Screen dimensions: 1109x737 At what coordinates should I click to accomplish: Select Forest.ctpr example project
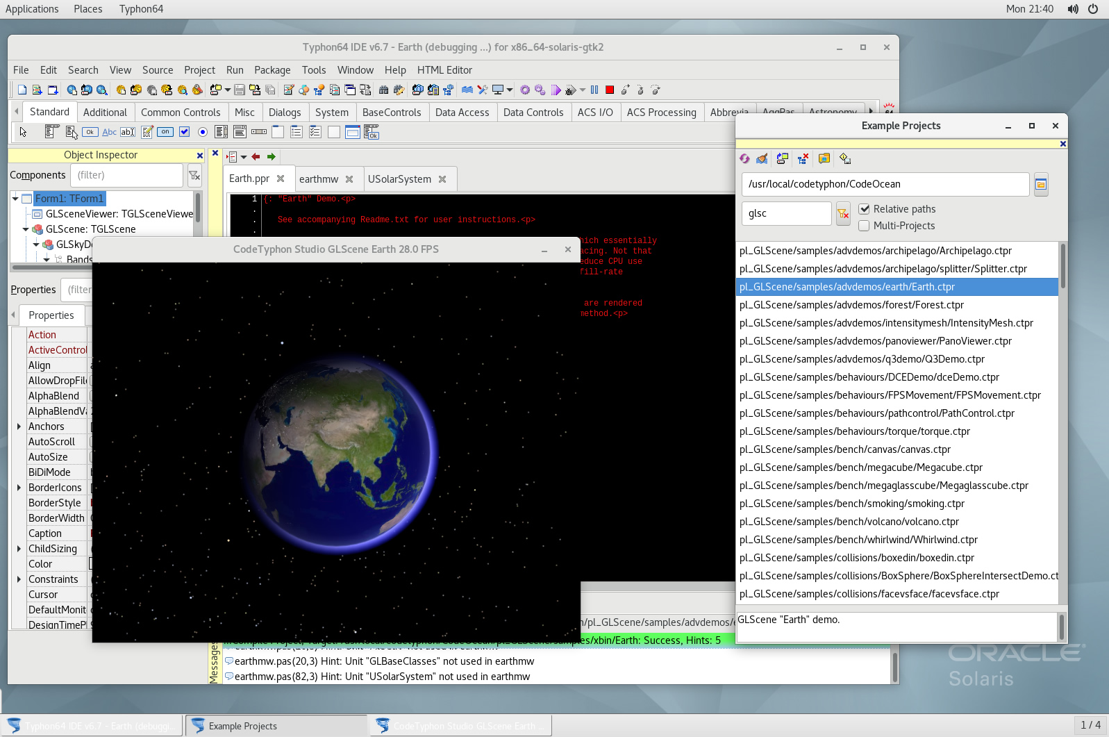(x=897, y=305)
